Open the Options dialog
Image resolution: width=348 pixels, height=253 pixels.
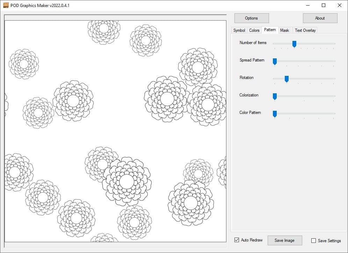251,18
